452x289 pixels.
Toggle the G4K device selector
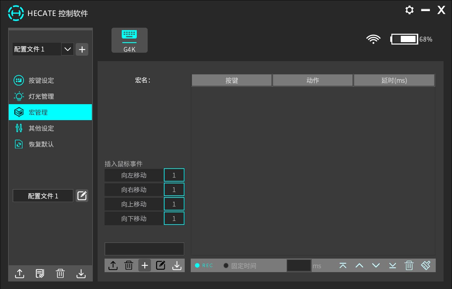pos(129,40)
